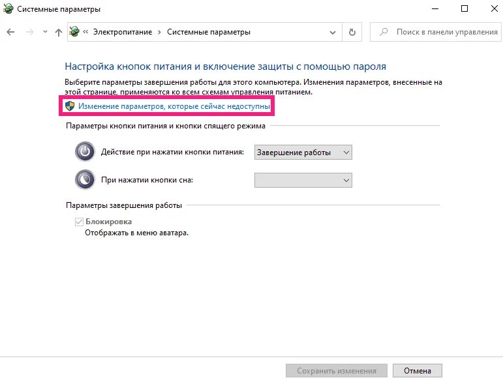The width and height of the screenshot is (503, 380).
Task: Open the Завершение работы power button dropdown
Action: tap(303, 152)
